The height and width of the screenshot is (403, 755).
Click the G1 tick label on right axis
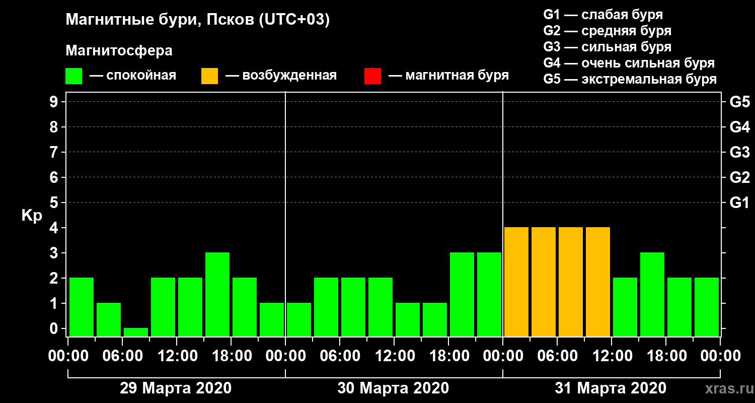point(739,203)
